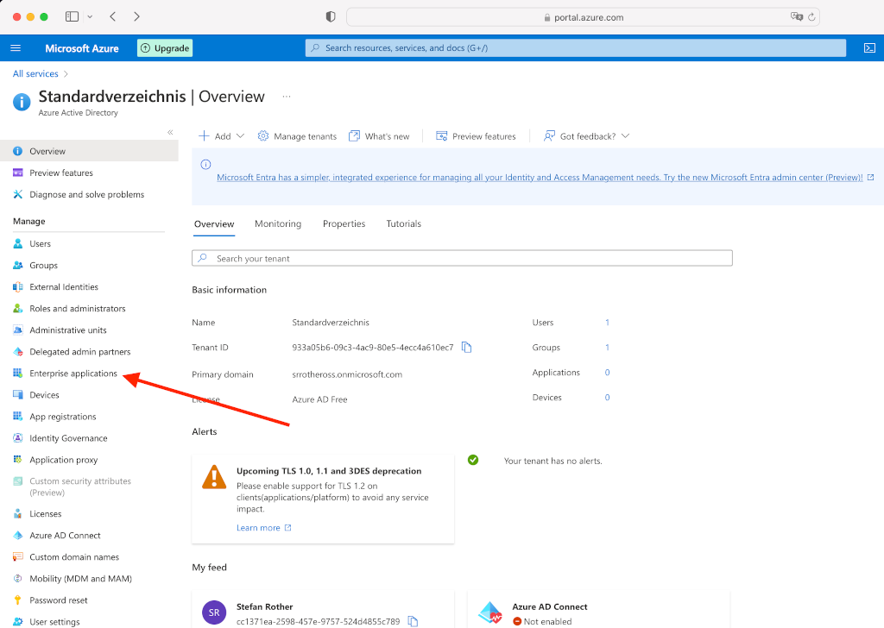Click the Roles and administrators icon
Viewport: 884px width, 628px height.
[x=17, y=309]
